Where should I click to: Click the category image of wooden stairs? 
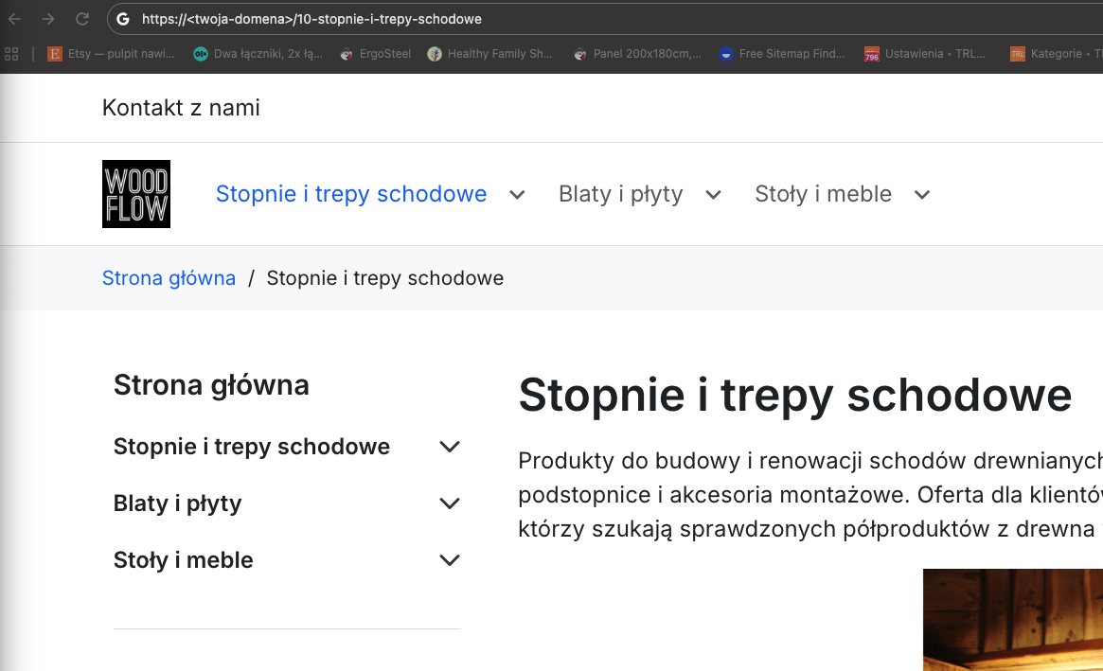tap(1013, 620)
